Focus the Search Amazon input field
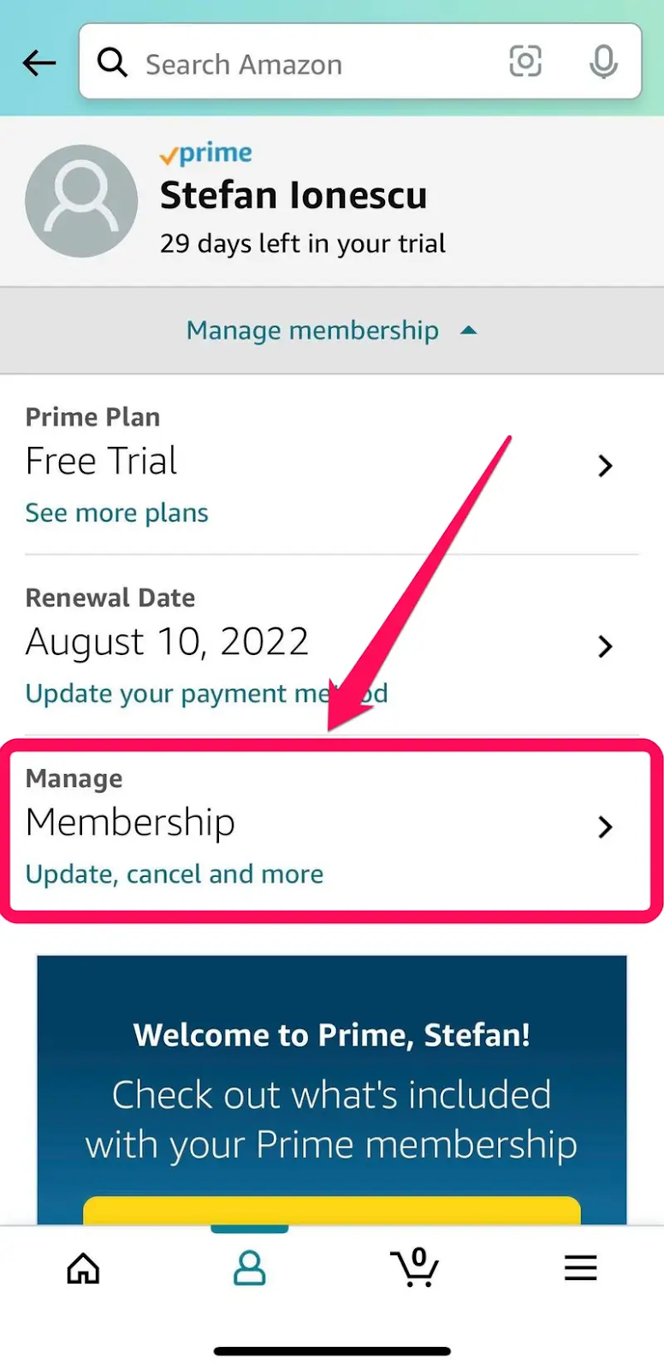 click(317, 64)
